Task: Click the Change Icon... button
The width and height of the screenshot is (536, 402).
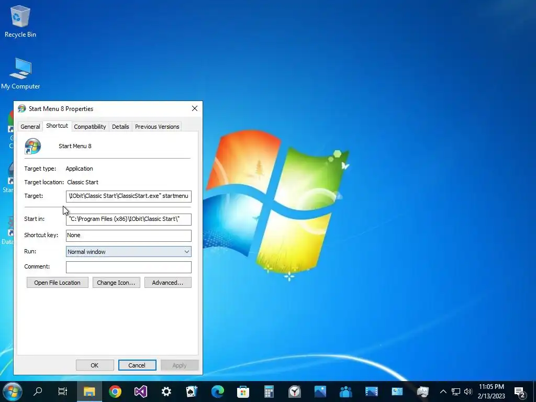Action: pos(116,283)
